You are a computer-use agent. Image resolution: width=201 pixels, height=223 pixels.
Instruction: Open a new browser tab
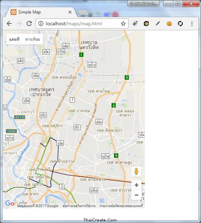coord(83,12)
